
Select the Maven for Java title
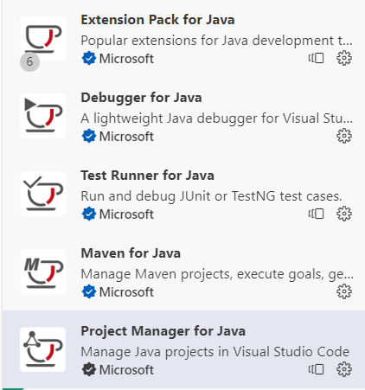point(131,253)
